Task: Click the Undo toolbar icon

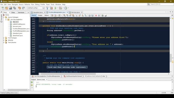Action: pyautogui.click(x=20, y=8)
